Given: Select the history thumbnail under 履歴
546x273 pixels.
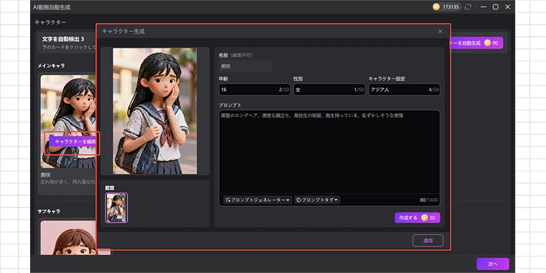Looking at the screenshot, I should click(117, 208).
